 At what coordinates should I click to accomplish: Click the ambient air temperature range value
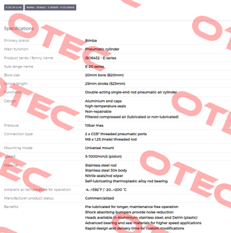click(x=106, y=190)
